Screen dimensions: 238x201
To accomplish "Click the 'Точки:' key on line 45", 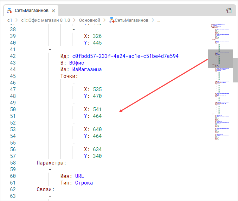I will [x=69, y=76].
